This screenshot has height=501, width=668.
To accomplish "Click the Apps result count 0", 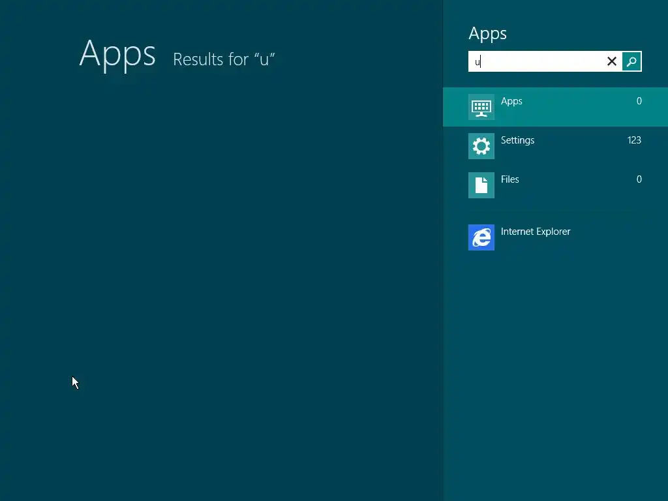I will [x=639, y=101].
